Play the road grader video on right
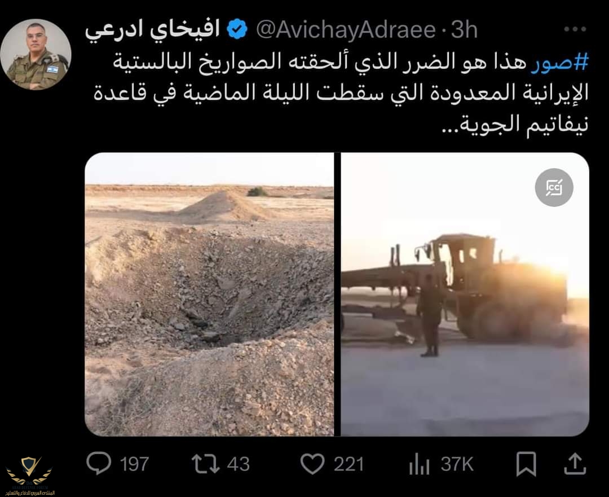The image size is (609, 497). pyautogui.click(x=465, y=294)
